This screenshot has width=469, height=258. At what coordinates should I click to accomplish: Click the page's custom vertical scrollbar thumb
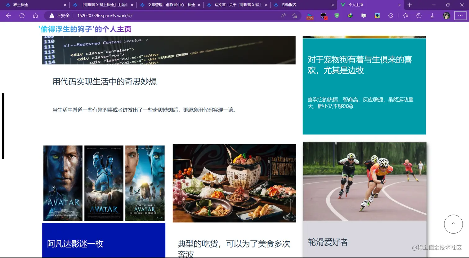[3, 126]
